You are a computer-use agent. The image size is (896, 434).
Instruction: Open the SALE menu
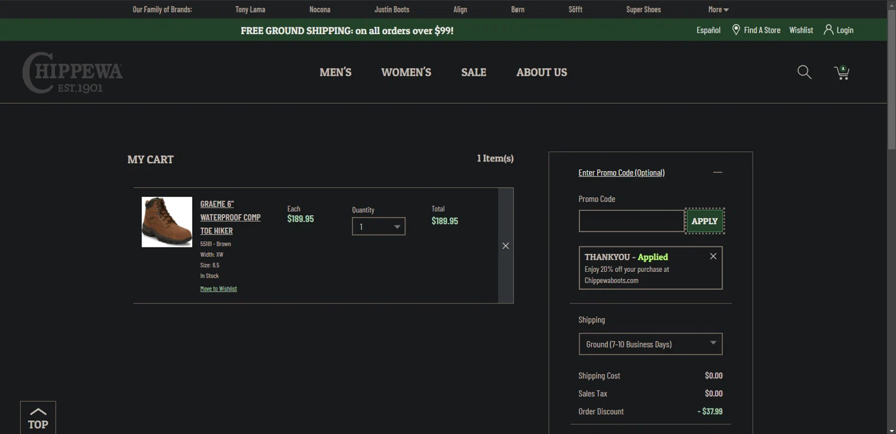click(x=474, y=72)
